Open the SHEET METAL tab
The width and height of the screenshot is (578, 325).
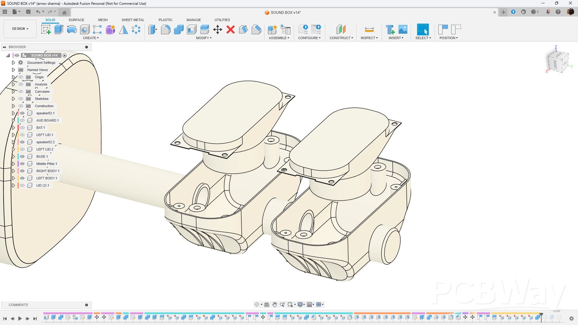click(133, 20)
